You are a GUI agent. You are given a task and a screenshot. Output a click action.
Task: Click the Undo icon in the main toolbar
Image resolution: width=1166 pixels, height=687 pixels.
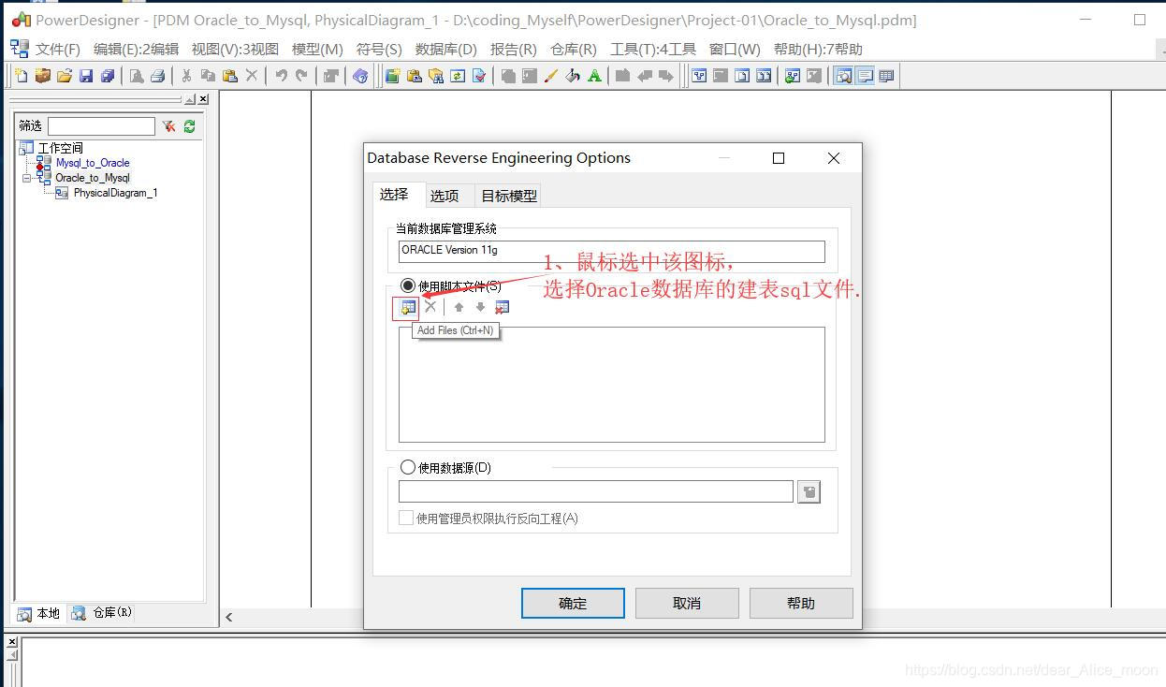point(281,76)
